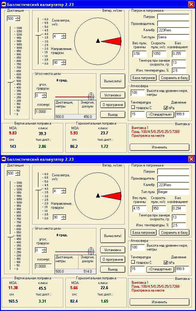Uncheck the hPa checkbox in the Sierra window

point(166,107)
